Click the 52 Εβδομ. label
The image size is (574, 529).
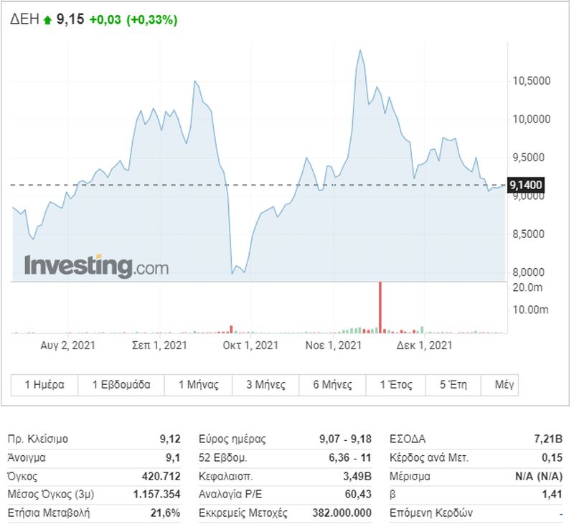(223, 457)
